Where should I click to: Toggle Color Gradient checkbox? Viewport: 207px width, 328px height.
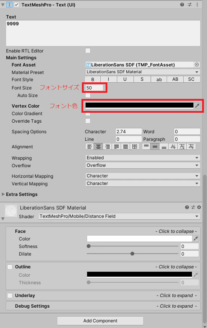click(x=88, y=113)
